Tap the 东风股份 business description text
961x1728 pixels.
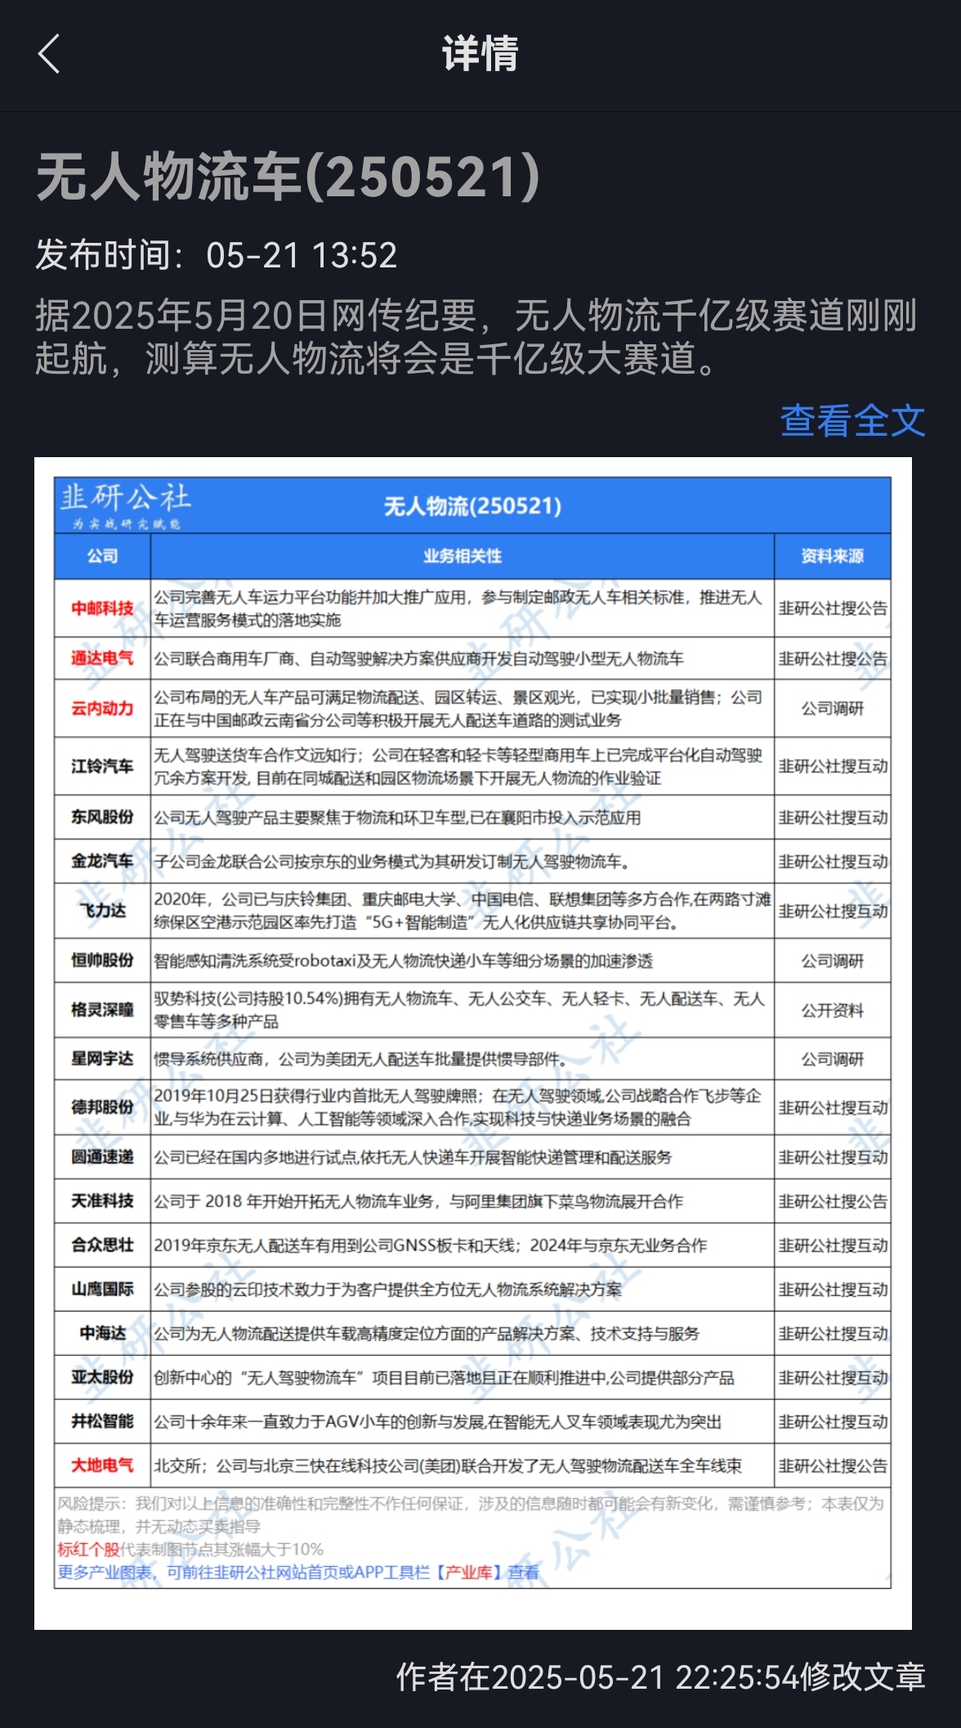[x=397, y=818]
